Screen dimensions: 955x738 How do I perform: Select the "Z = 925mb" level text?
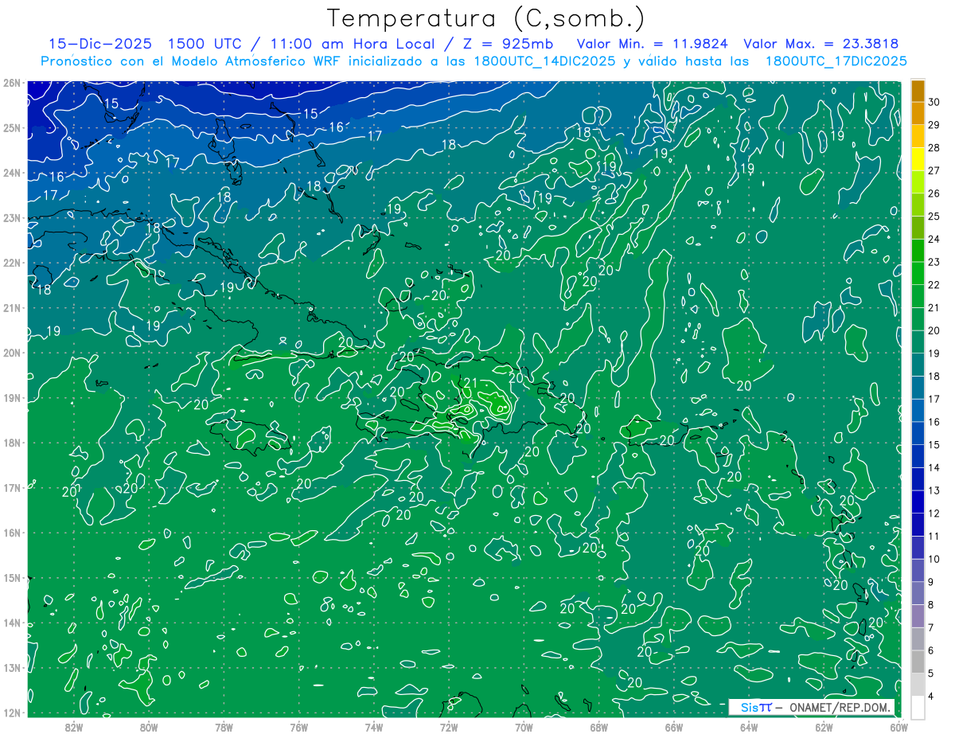tap(509, 44)
